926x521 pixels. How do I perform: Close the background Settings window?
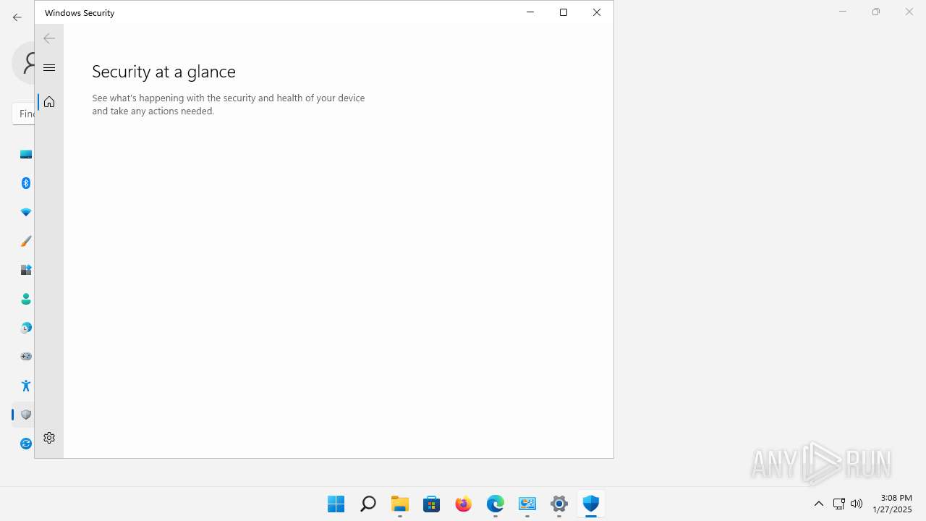point(909,12)
